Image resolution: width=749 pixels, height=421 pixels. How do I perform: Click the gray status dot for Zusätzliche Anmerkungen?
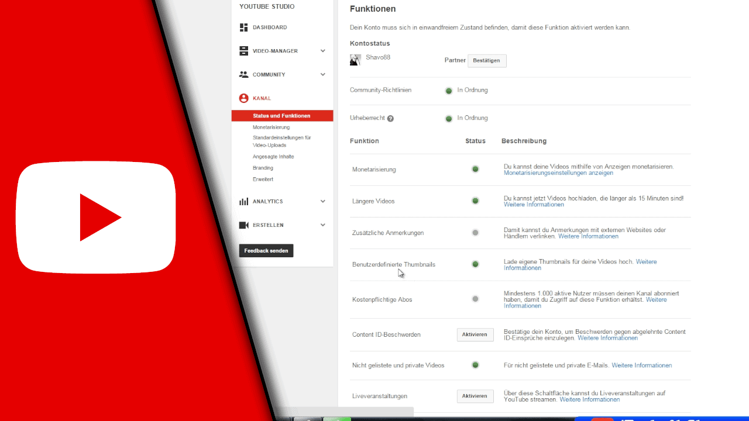(x=475, y=233)
